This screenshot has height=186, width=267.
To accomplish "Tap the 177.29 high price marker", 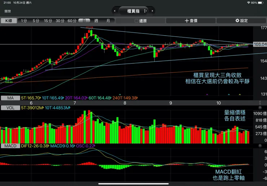I will (89, 27).
